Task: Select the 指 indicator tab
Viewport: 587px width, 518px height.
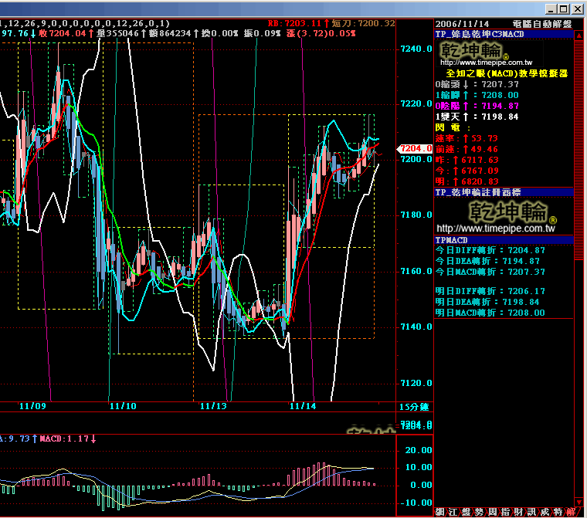Action: (504, 511)
